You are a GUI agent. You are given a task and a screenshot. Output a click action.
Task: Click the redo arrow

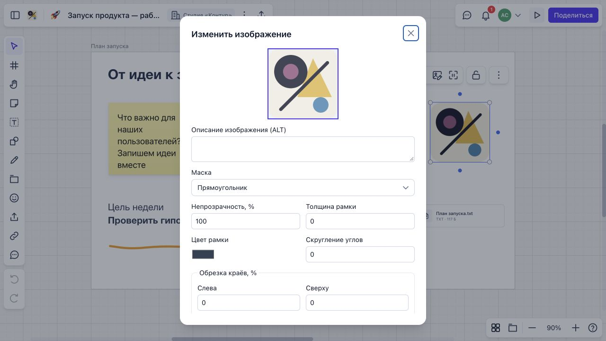(14, 298)
